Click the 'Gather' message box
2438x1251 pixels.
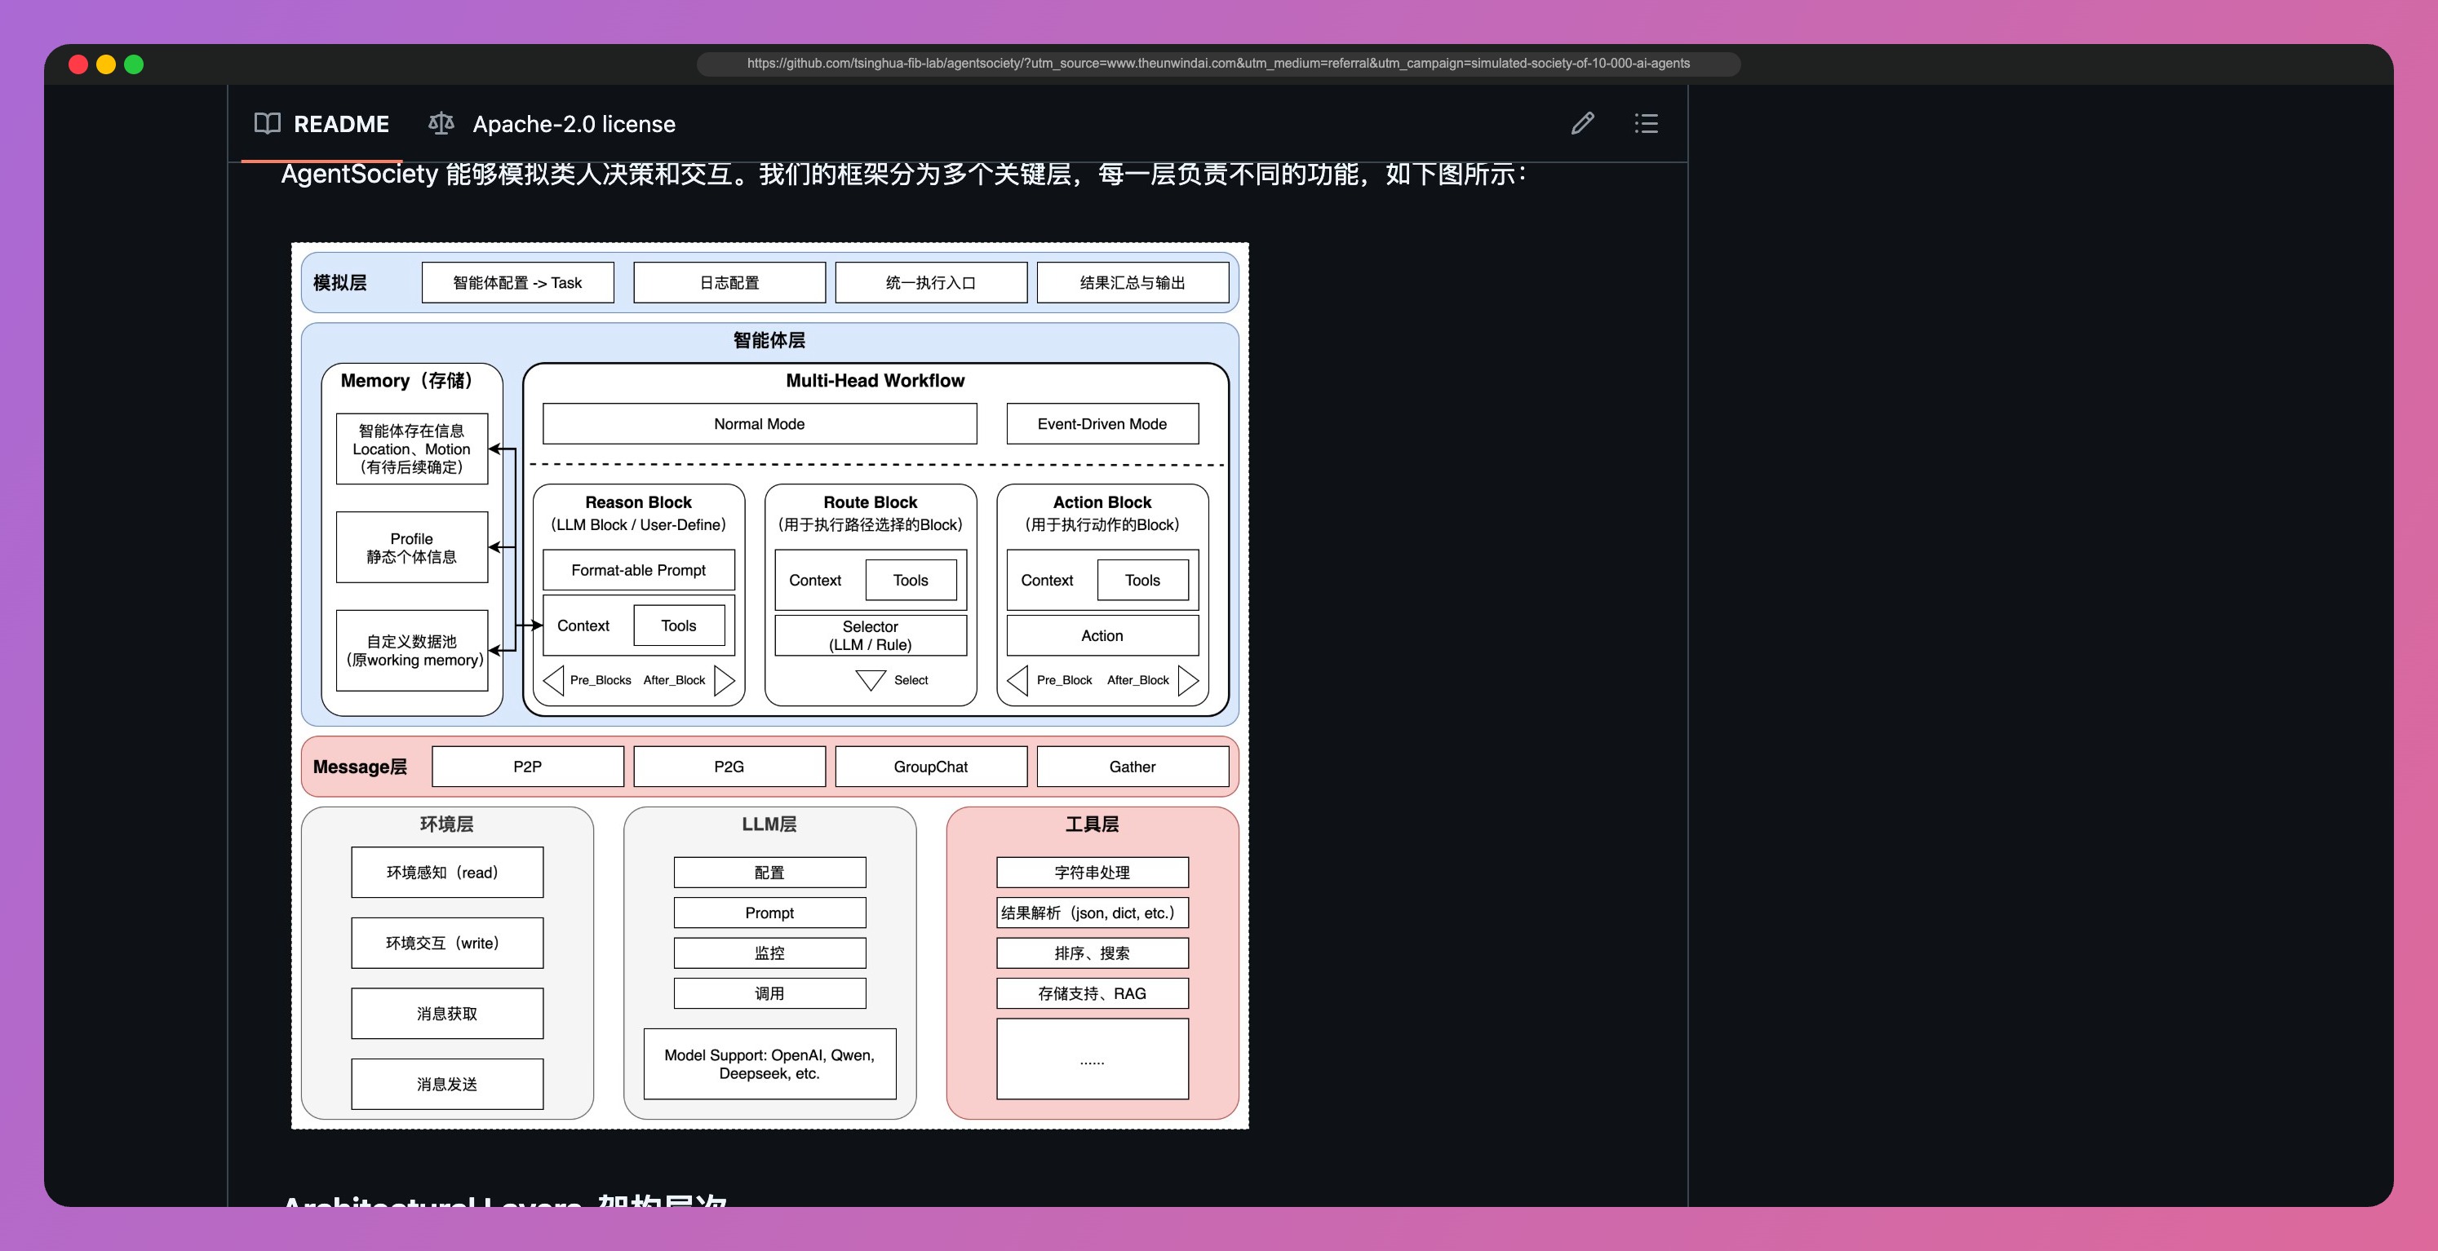[1133, 767]
